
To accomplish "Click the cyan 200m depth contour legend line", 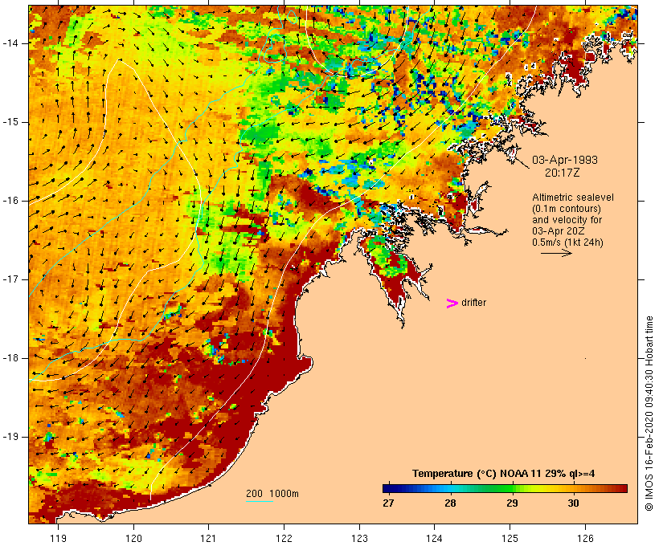I will tap(260, 501).
